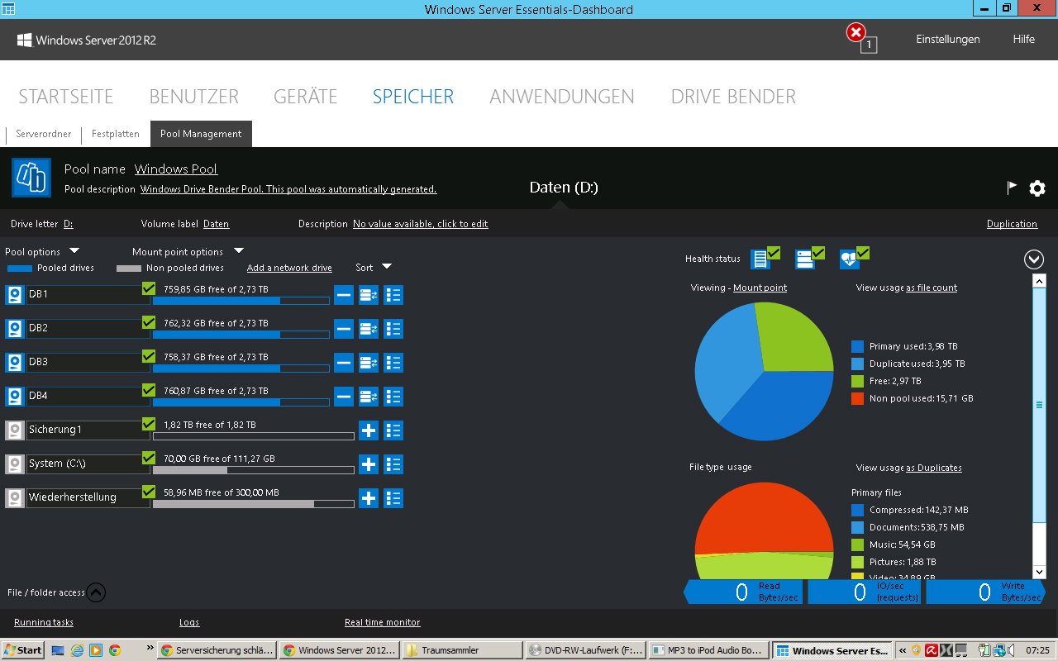Click the Free green color swatch
This screenshot has height=661, width=1058.
pyautogui.click(x=858, y=382)
